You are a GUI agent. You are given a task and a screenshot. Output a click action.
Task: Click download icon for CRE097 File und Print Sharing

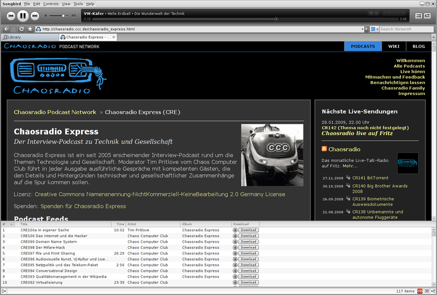click(235, 253)
